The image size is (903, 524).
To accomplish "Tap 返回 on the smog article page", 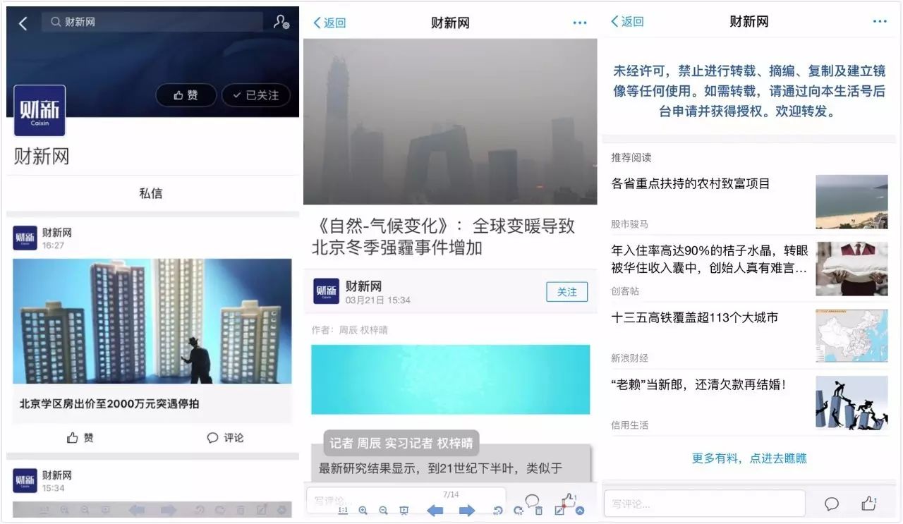I will [329, 23].
